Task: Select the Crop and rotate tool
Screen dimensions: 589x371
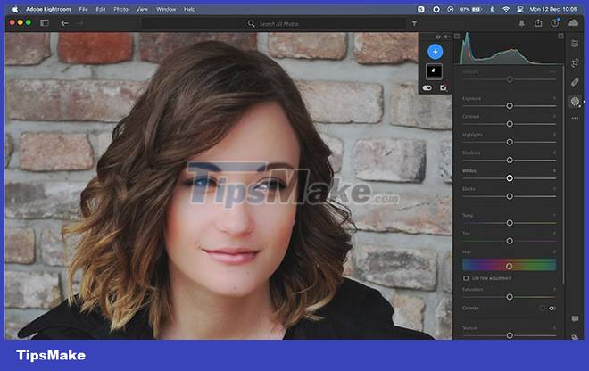Action: coord(575,62)
